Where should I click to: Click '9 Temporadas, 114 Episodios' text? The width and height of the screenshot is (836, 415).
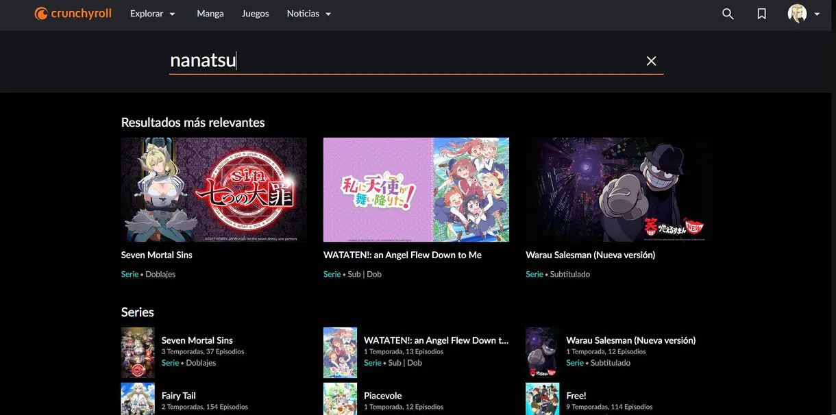tap(610, 407)
